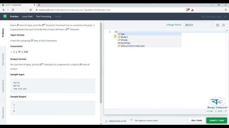
Task: Click exit full screen arrows icon
Action: click(225, 17)
